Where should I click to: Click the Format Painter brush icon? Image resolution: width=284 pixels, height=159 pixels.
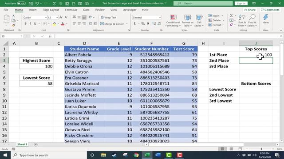[x=14, y=25]
